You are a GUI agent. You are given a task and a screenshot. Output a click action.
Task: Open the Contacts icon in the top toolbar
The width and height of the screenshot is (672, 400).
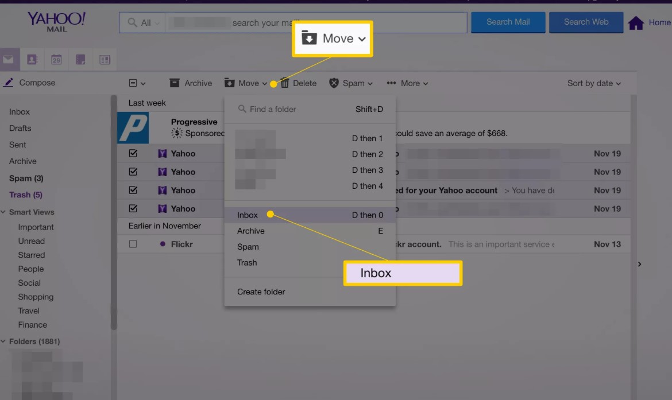tap(32, 59)
